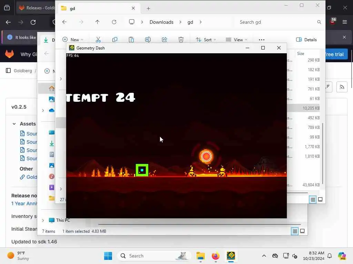Switch gd Explorer to large thumbnails view
This screenshot has height=264, width=353.
[320, 199]
